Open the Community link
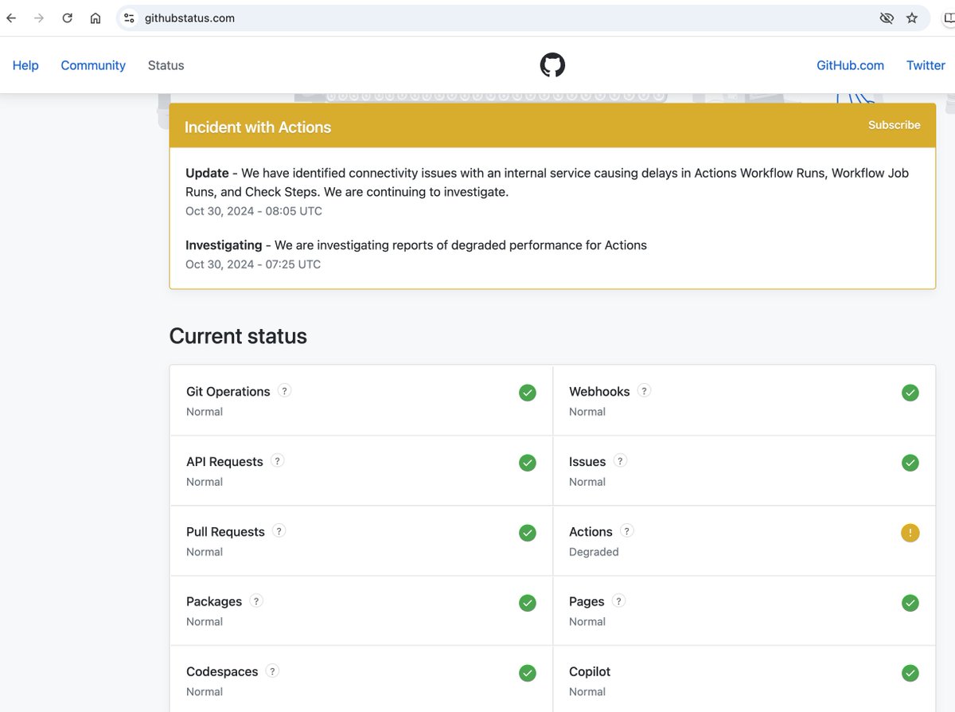This screenshot has height=712, width=955. tap(93, 65)
